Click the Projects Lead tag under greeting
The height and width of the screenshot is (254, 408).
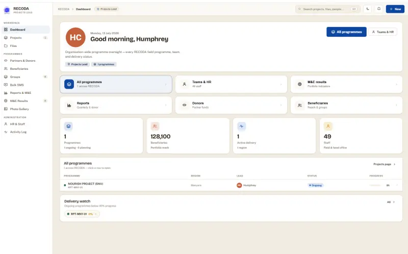(x=78, y=64)
